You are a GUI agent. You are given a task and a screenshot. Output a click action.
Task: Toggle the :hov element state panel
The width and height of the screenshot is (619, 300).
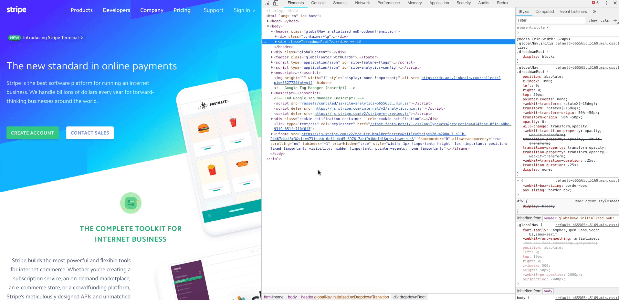click(593, 20)
